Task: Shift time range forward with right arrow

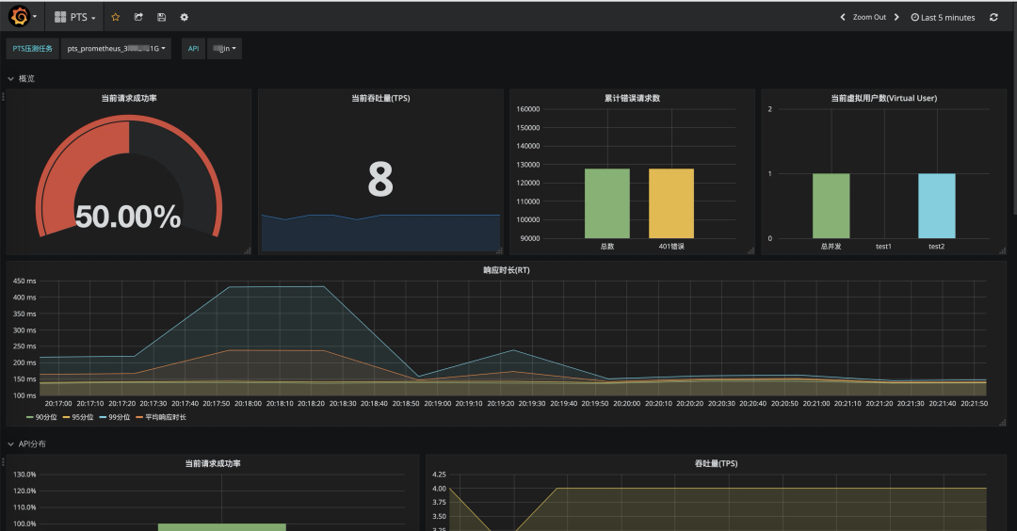Action: (x=896, y=17)
